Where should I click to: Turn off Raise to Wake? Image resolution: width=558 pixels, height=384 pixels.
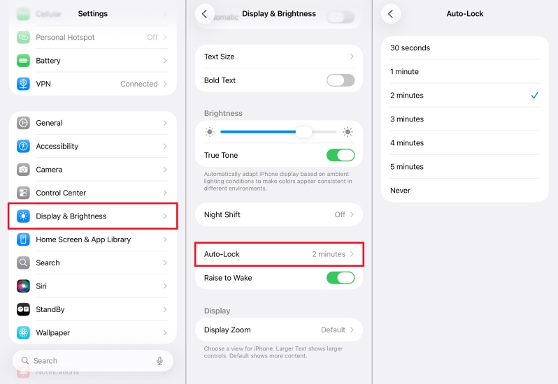341,278
